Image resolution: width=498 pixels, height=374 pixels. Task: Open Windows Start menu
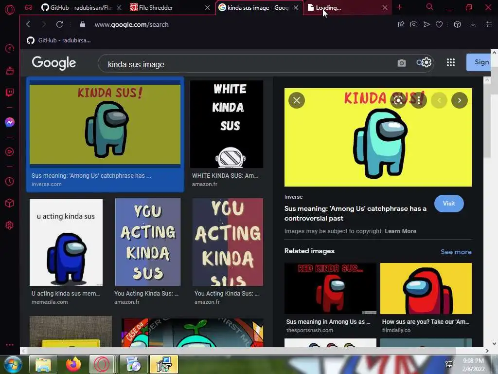(13, 364)
